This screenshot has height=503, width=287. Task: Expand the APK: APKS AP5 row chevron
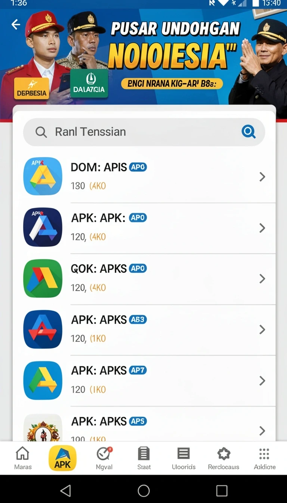click(x=262, y=431)
